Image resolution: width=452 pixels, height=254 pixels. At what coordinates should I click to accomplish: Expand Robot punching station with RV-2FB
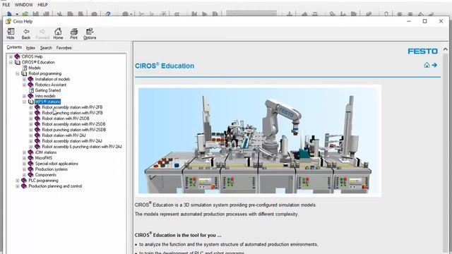(x=31, y=113)
